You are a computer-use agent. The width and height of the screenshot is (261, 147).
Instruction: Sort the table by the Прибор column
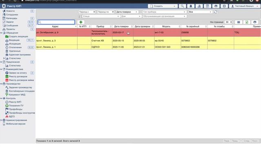click(x=102, y=27)
